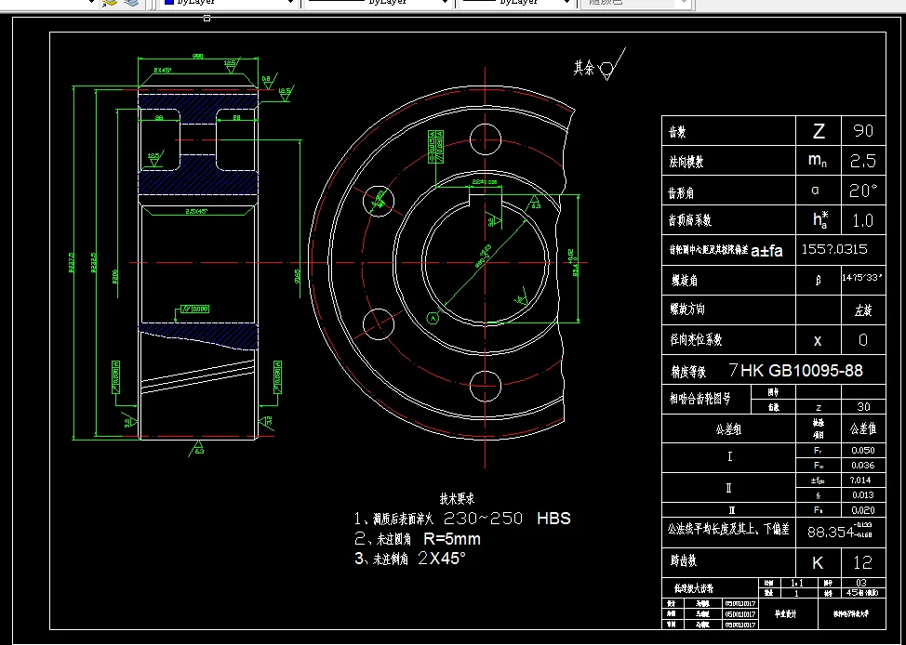Select the "Z" symbol cell in table
The width and height of the screenshot is (906, 645).
click(819, 132)
